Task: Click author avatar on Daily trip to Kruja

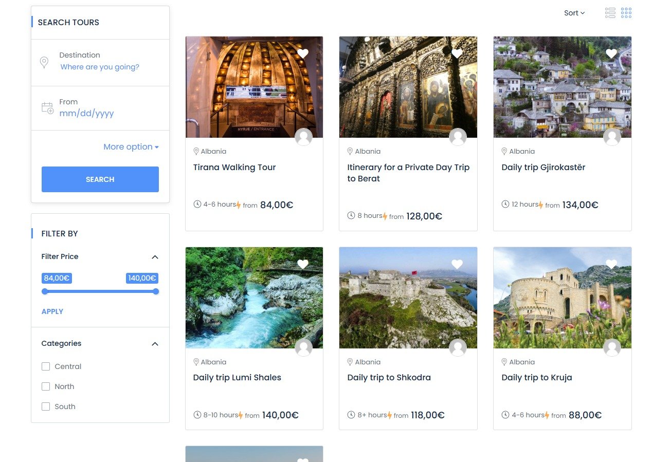Action: (612, 348)
